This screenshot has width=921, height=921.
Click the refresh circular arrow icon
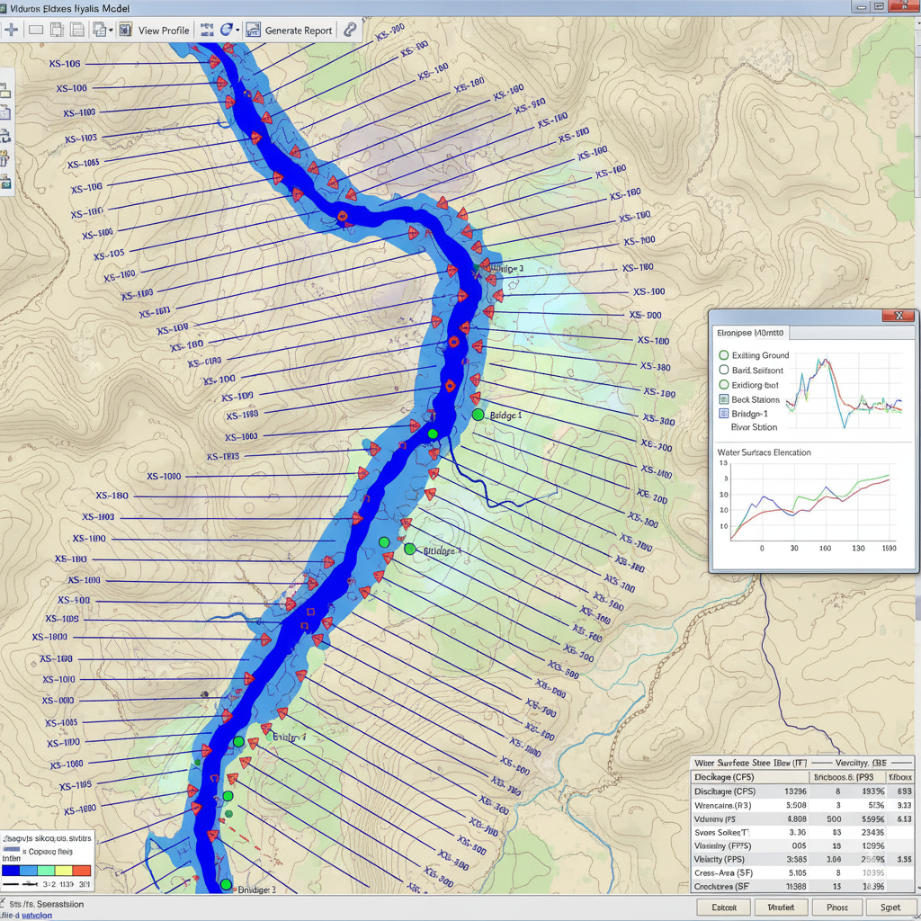click(x=226, y=30)
